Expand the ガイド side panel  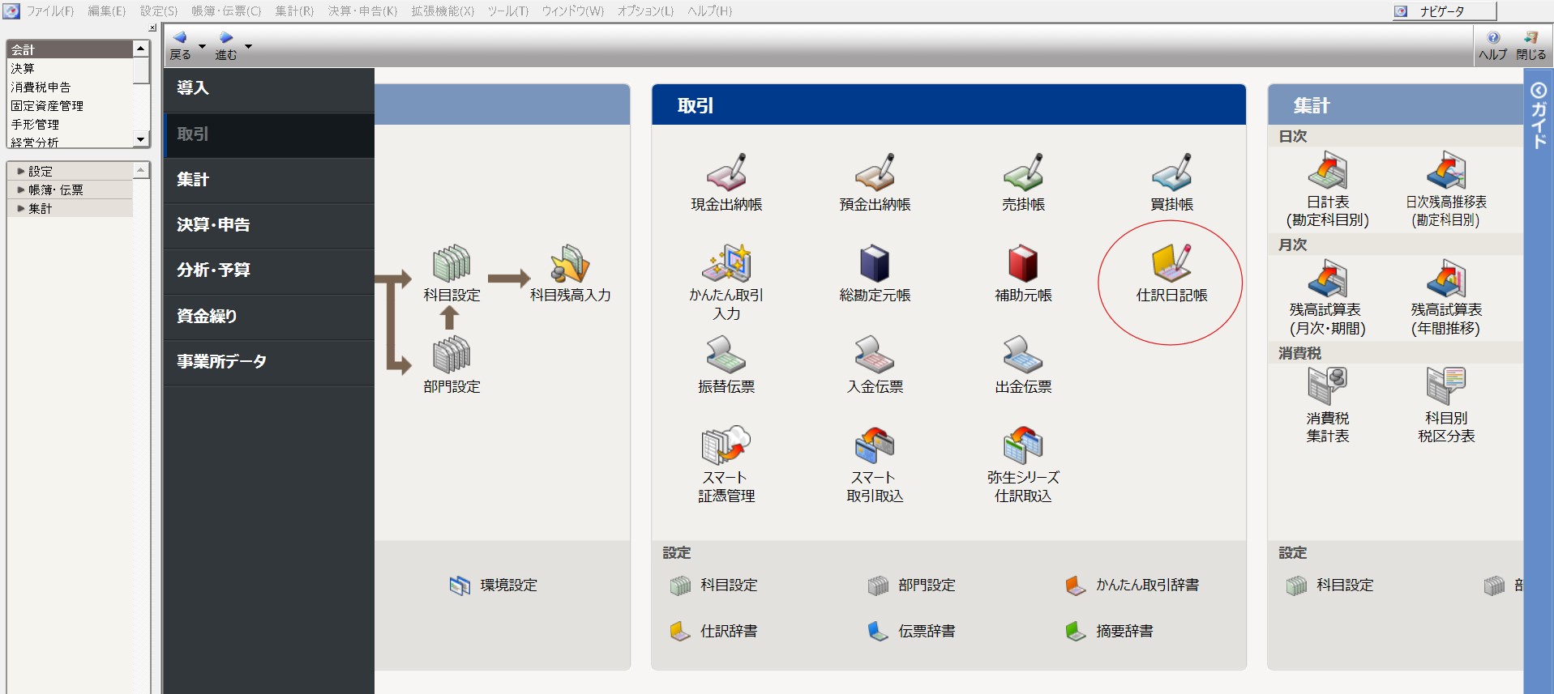[1539, 115]
